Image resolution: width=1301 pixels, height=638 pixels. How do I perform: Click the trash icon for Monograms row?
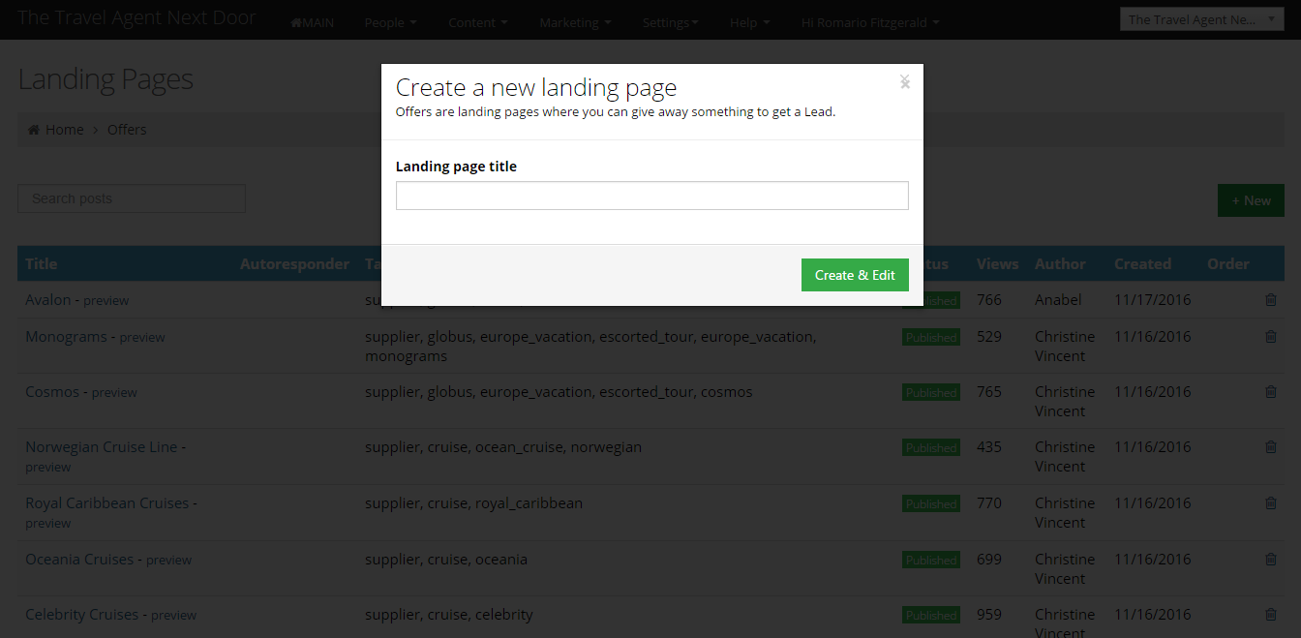pyautogui.click(x=1271, y=337)
